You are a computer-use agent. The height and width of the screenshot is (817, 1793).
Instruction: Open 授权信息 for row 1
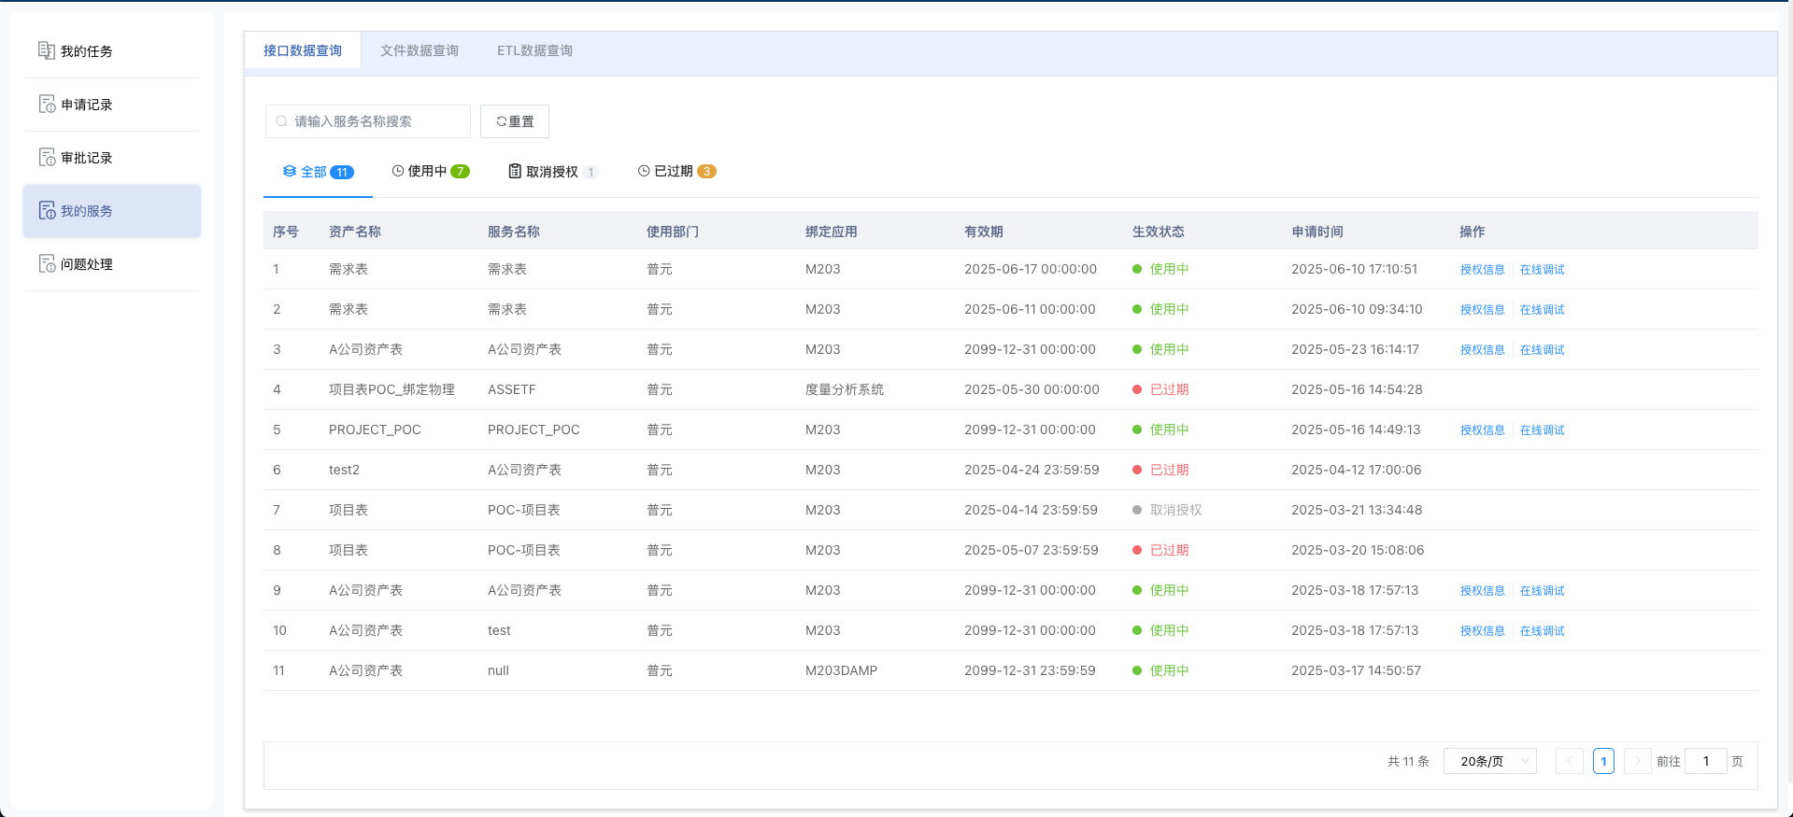coord(1482,269)
